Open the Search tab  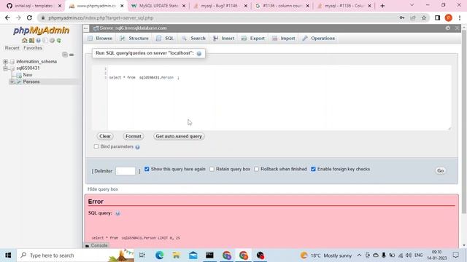(194, 39)
